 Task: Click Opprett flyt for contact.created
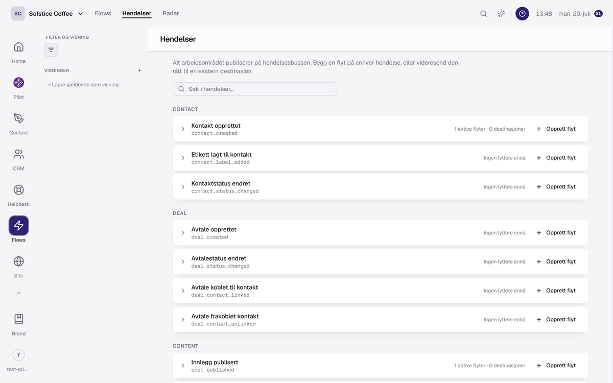click(x=556, y=129)
